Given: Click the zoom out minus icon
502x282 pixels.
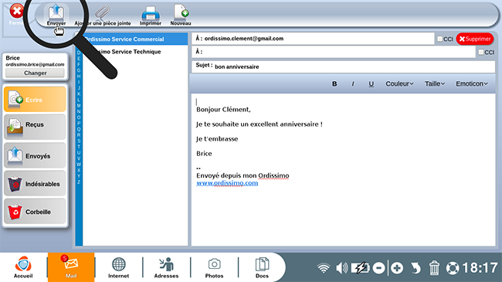Looking at the screenshot, I should point(378,268).
